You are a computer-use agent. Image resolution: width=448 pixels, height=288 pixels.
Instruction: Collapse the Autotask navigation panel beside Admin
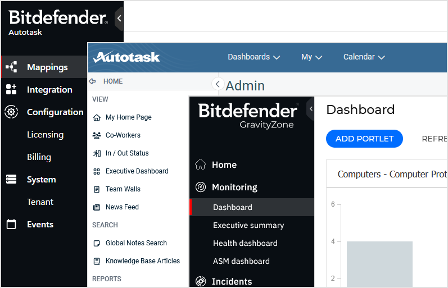[218, 84]
